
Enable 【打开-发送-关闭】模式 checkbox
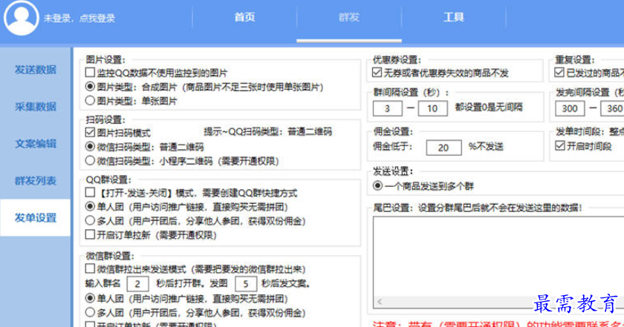point(90,193)
